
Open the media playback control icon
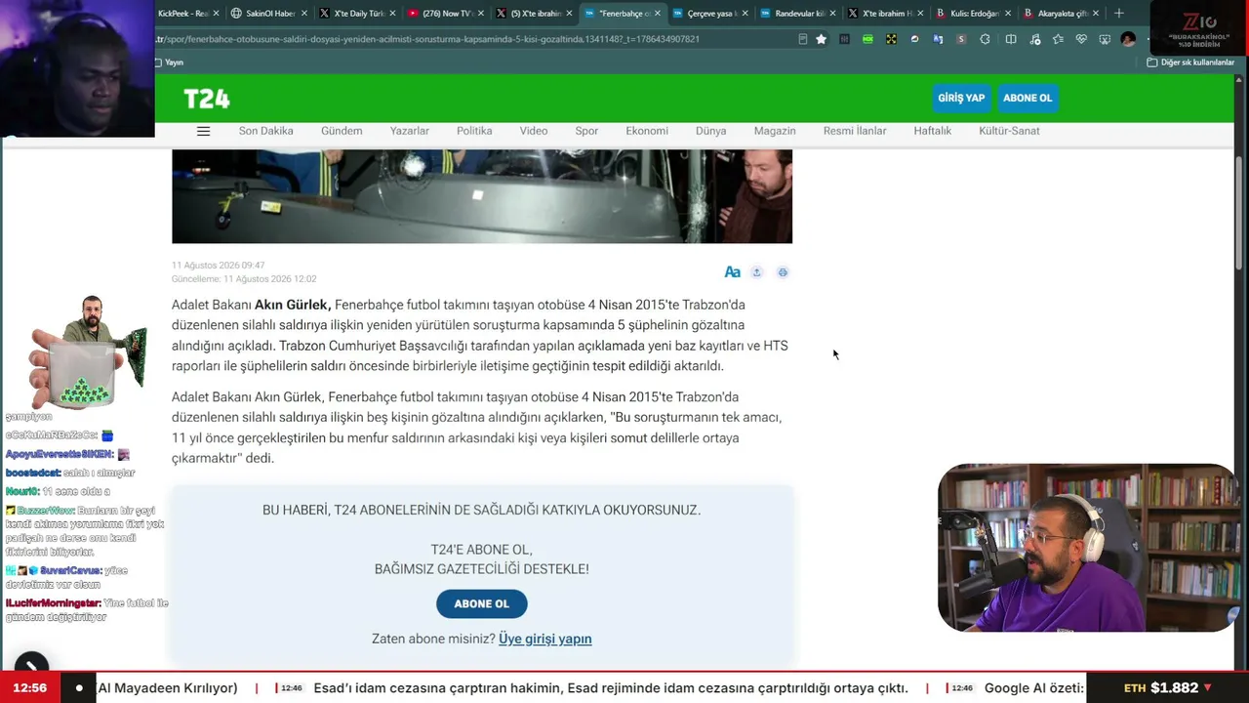[1034, 39]
